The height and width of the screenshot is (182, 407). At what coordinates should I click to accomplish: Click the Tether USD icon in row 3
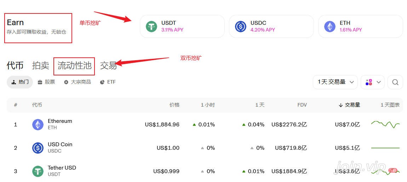click(38, 171)
